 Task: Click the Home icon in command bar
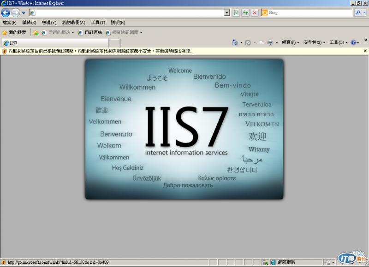pos(235,42)
